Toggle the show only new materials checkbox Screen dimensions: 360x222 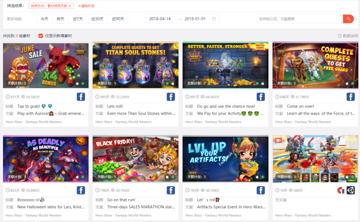click(x=41, y=36)
